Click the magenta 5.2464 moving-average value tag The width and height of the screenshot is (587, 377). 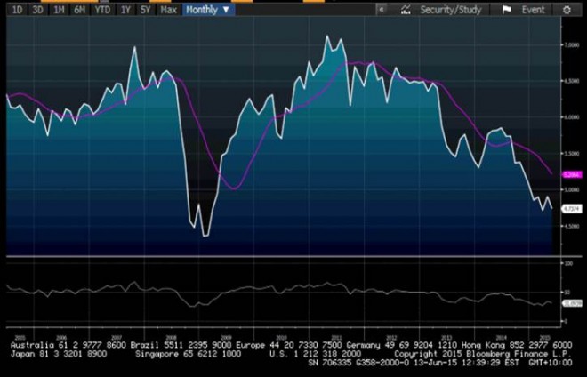tap(572, 176)
